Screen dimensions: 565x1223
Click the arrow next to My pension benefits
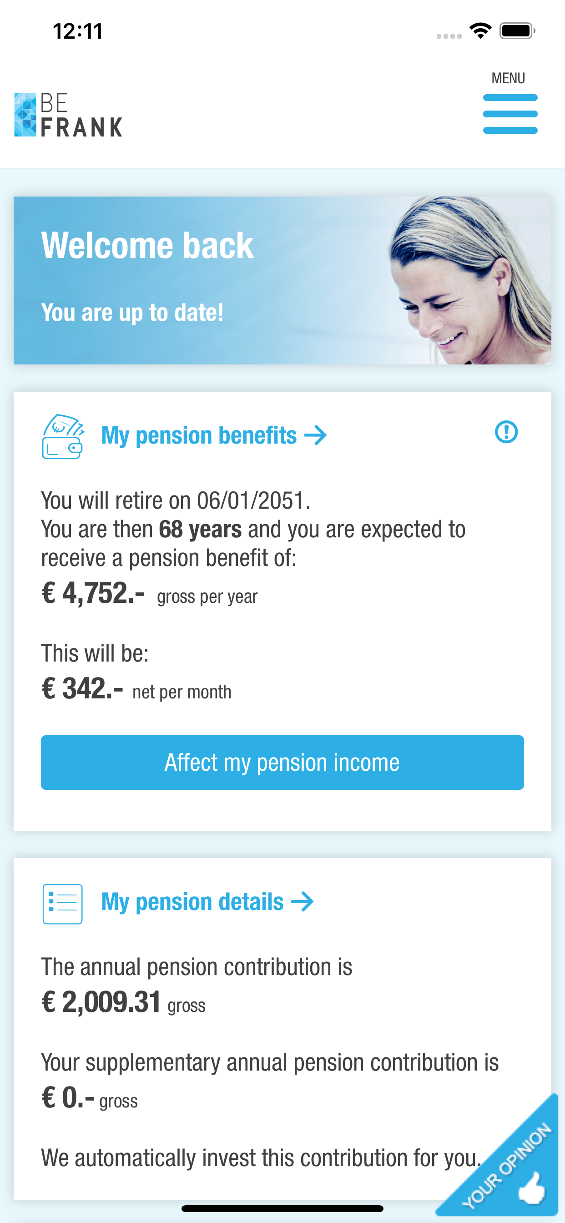[x=316, y=435]
